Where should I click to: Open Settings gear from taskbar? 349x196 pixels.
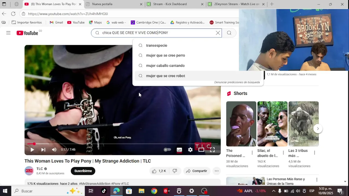192,191
